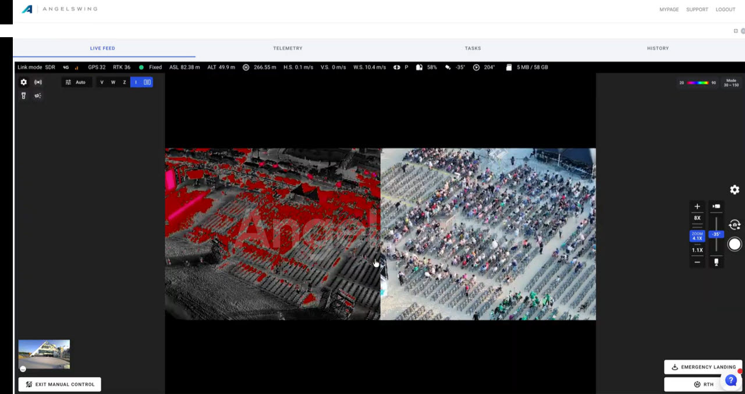Select the 1.1X zoom preset
The image size is (745, 394).
tap(697, 250)
